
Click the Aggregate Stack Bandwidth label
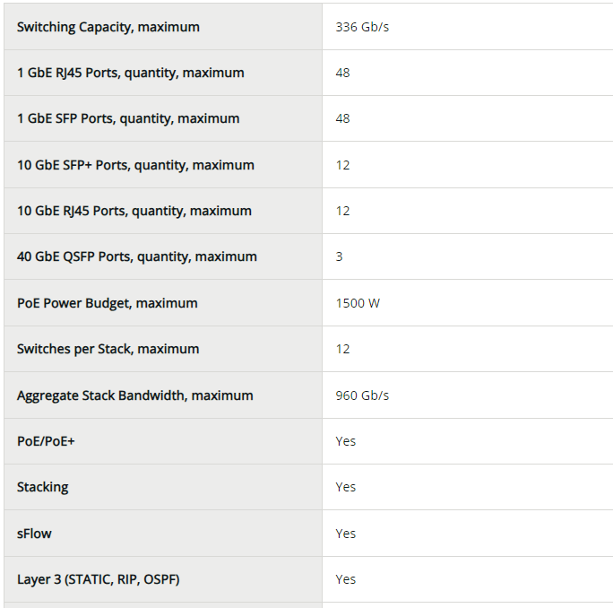pos(134,395)
